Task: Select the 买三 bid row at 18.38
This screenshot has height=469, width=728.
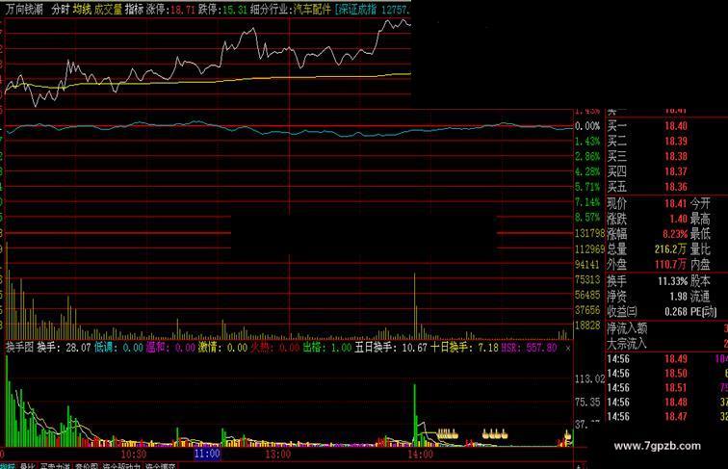Action: [x=666, y=156]
